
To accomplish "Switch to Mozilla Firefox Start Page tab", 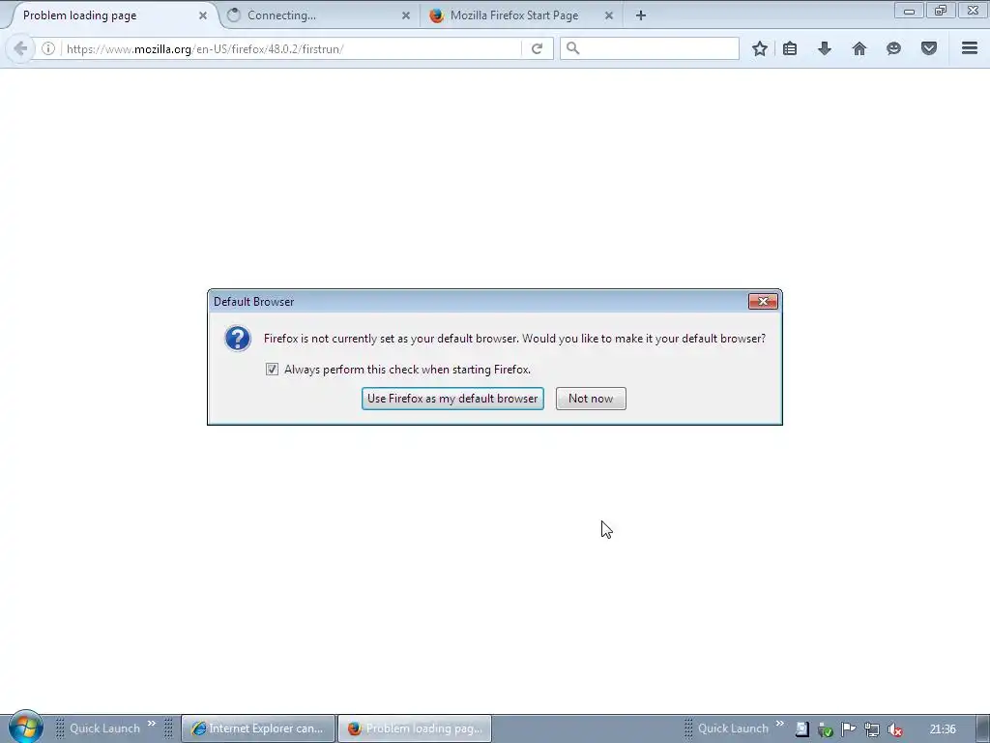I will [x=521, y=15].
